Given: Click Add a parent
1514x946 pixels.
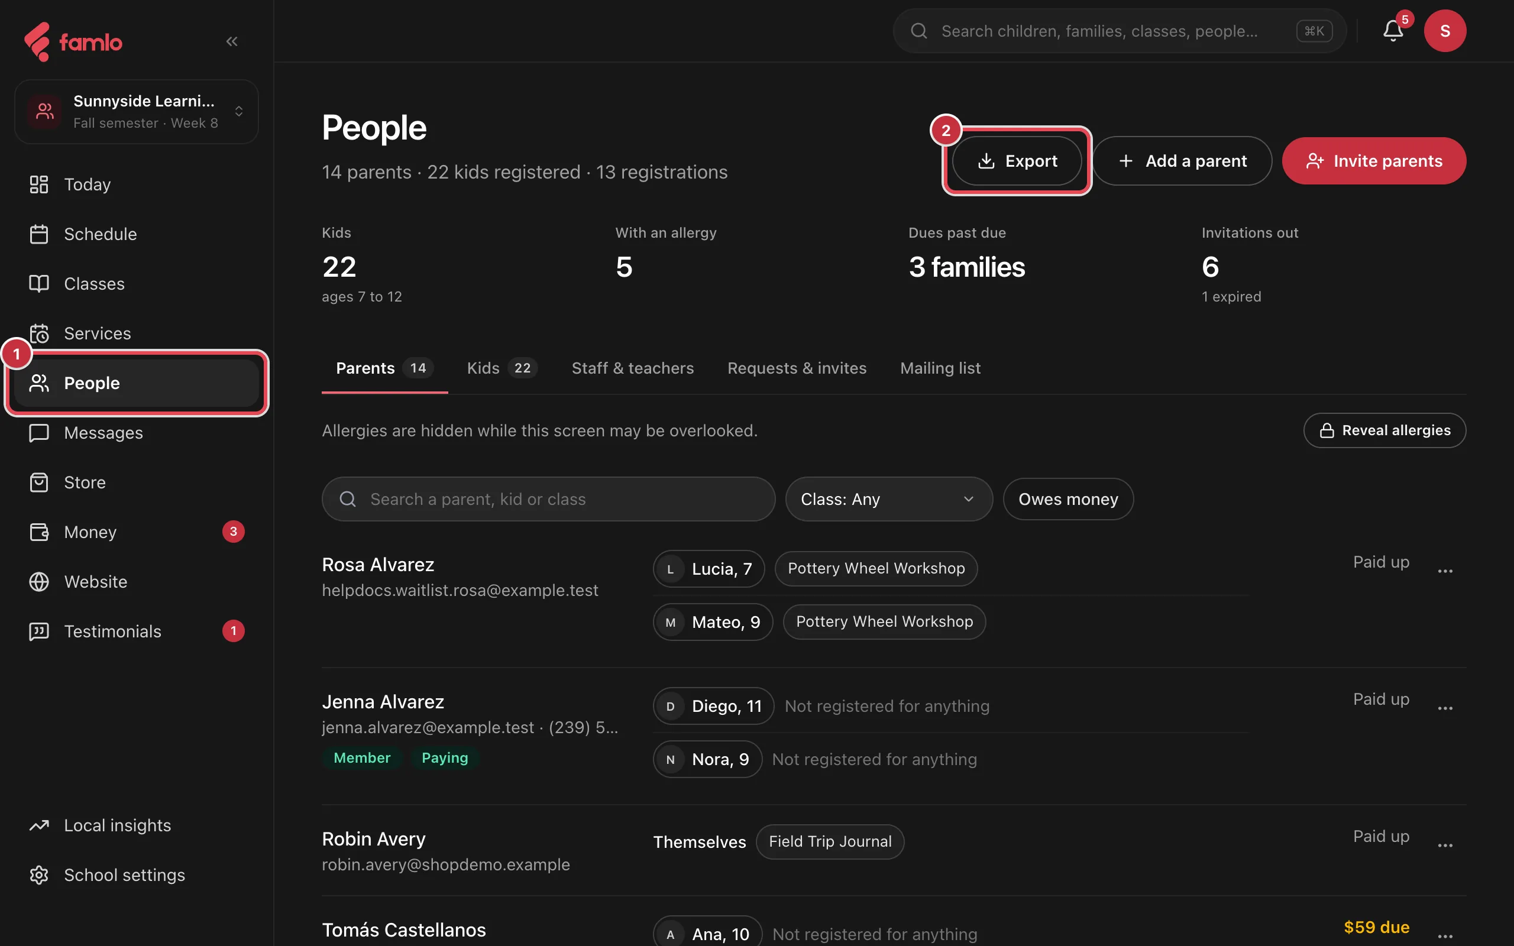Looking at the screenshot, I should point(1182,161).
